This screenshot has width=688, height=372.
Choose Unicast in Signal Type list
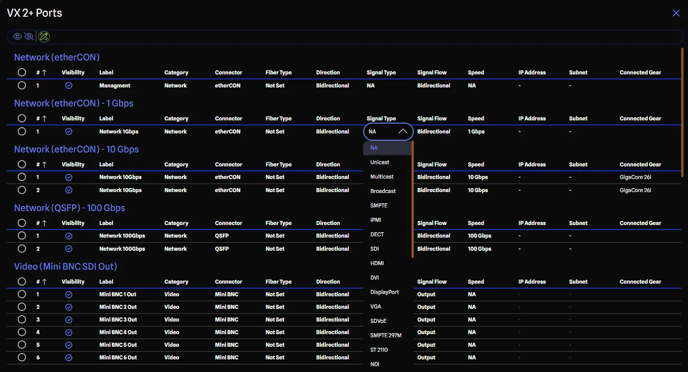(388, 162)
